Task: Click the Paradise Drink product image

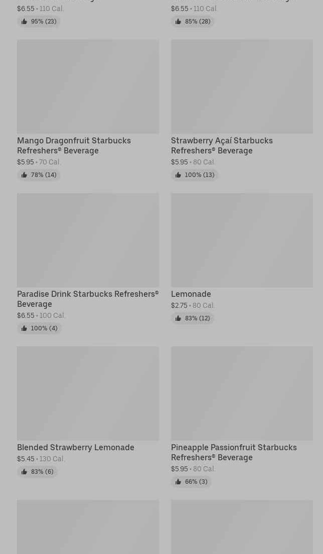Action: 88,240
